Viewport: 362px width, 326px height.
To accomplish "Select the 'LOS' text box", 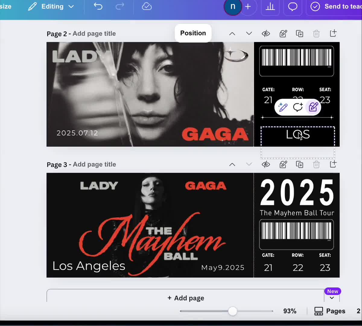I will point(298,142).
